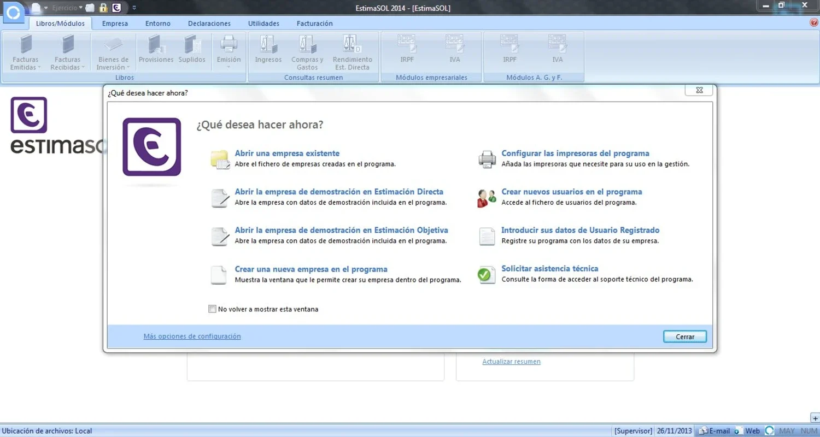Expand the new document dropdown arrow
Image resolution: width=820 pixels, height=437 pixels.
coord(46,8)
